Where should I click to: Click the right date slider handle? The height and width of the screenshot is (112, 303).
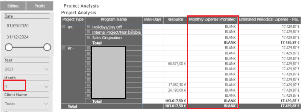[47, 47]
